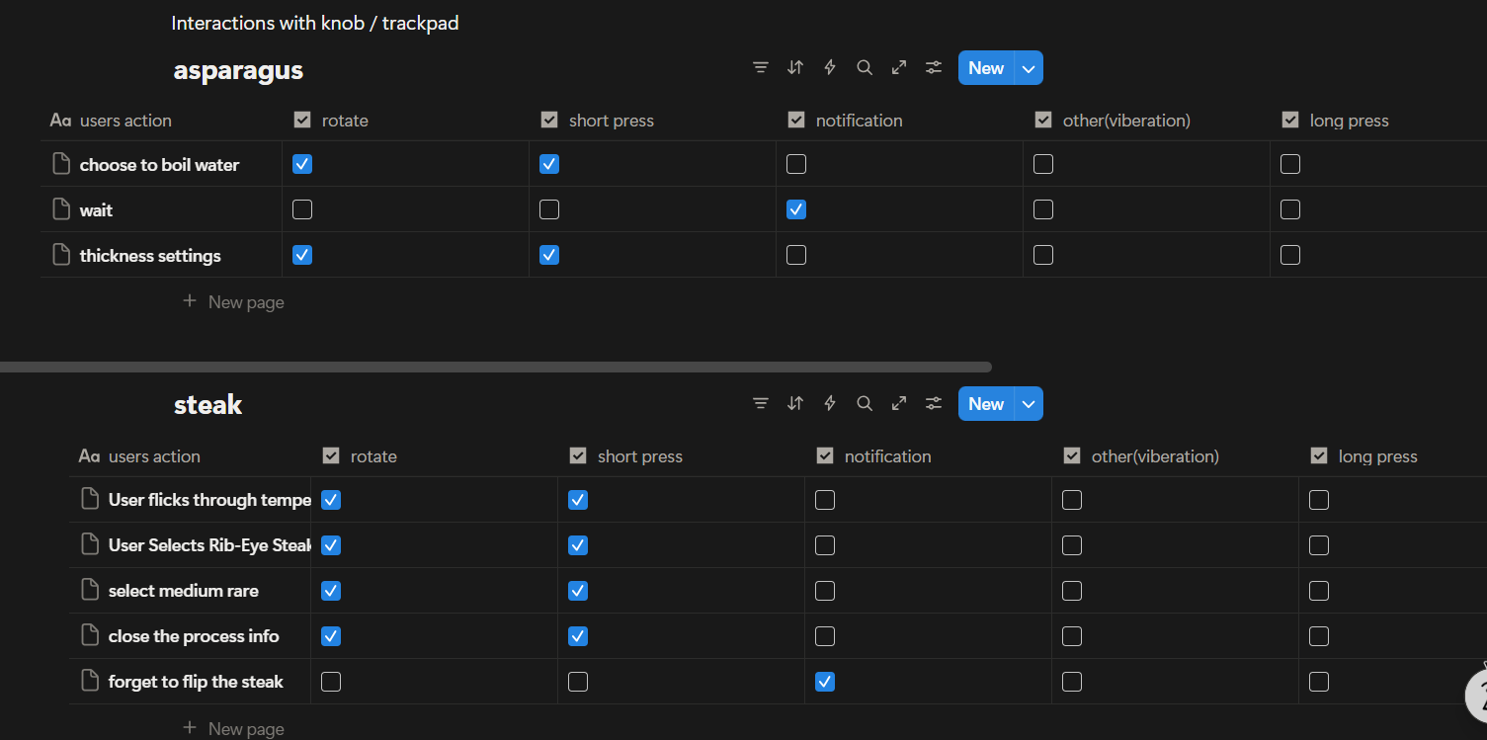This screenshot has width=1487, height=740.
Task: Search within the asparagus database
Action: [865, 68]
